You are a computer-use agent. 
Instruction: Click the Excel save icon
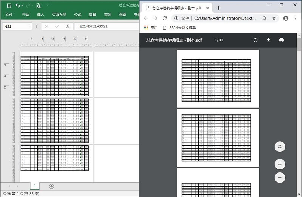coord(9,6)
